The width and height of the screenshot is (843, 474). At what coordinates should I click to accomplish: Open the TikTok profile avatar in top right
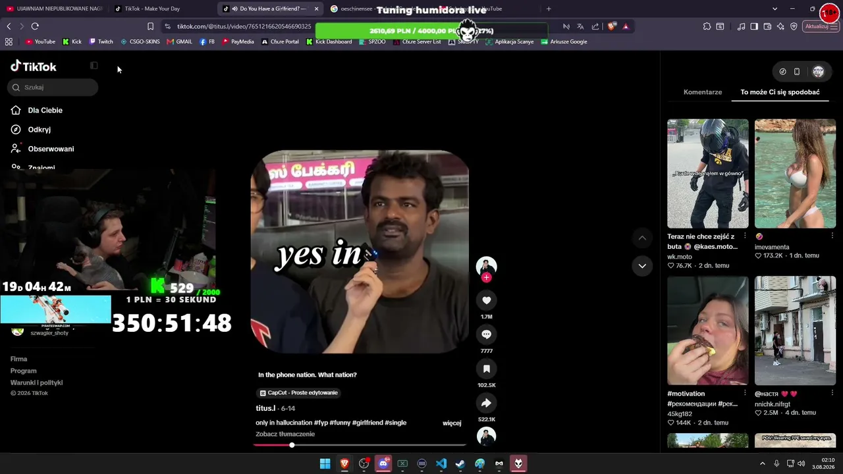pyautogui.click(x=818, y=72)
